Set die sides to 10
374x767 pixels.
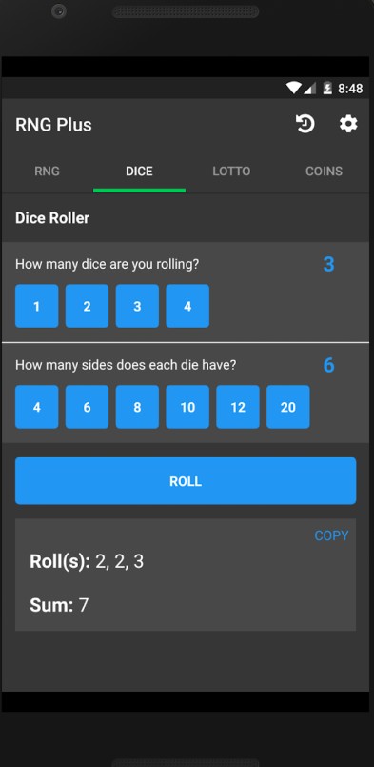187,407
